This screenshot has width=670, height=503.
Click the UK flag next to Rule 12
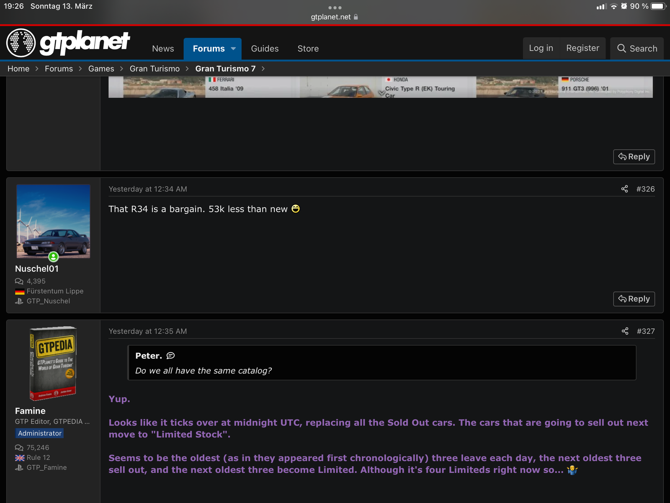(x=20, y=458)
